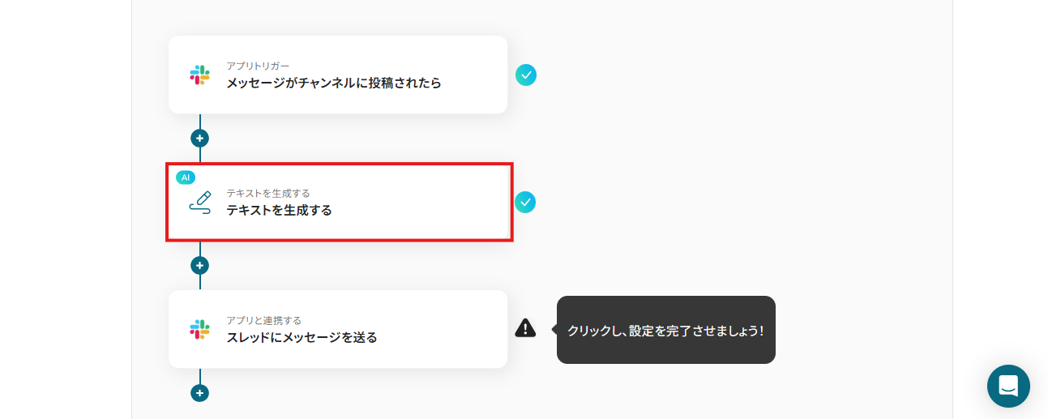Open the スレッドにメッセージを送る step card
Image resolution: width=1048 pixels, height=419 pixels.
(338, 329)
